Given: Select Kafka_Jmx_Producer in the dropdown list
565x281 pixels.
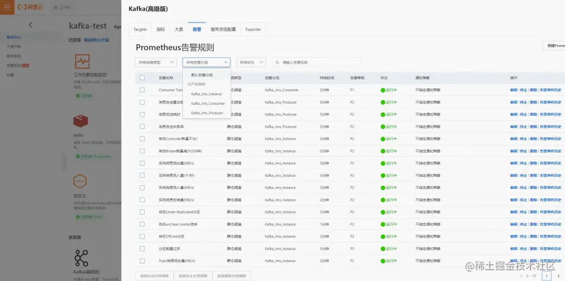Looking at the screenshot, I should click(206, 113).
